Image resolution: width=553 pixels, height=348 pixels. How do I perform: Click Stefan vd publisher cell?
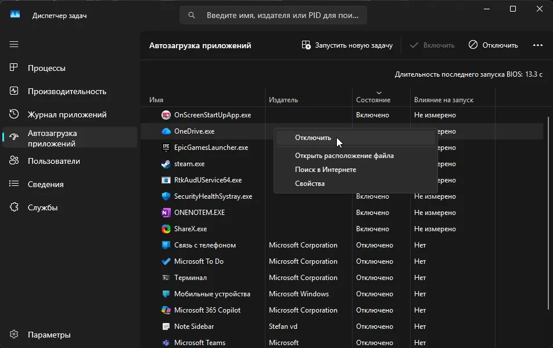pos(283,327)
